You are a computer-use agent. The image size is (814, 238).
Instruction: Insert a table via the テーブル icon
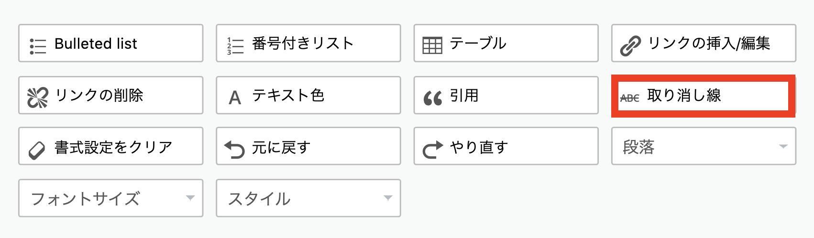(x=432, y=46)
